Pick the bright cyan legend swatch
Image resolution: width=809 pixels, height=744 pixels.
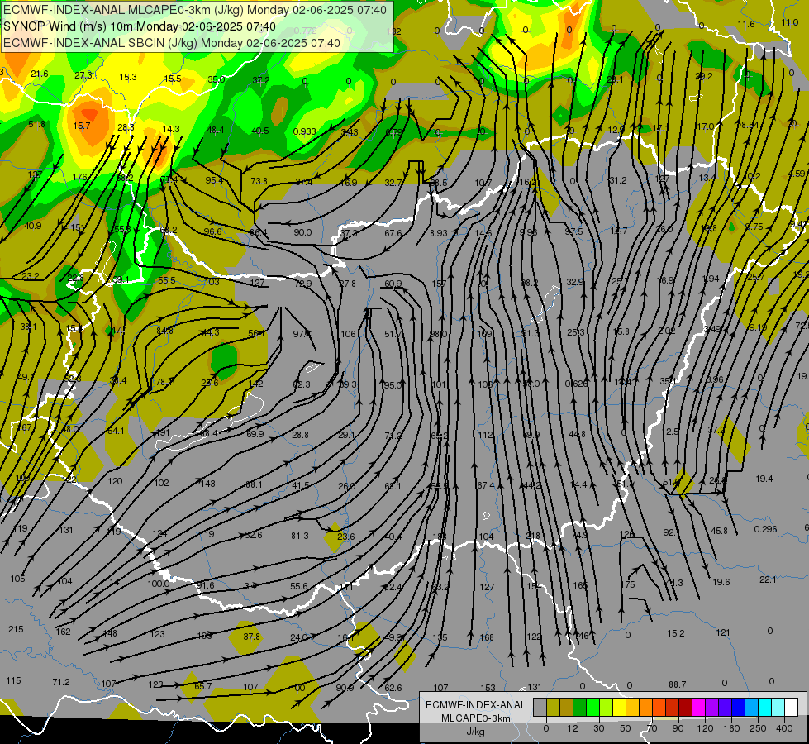click(766, 707)
